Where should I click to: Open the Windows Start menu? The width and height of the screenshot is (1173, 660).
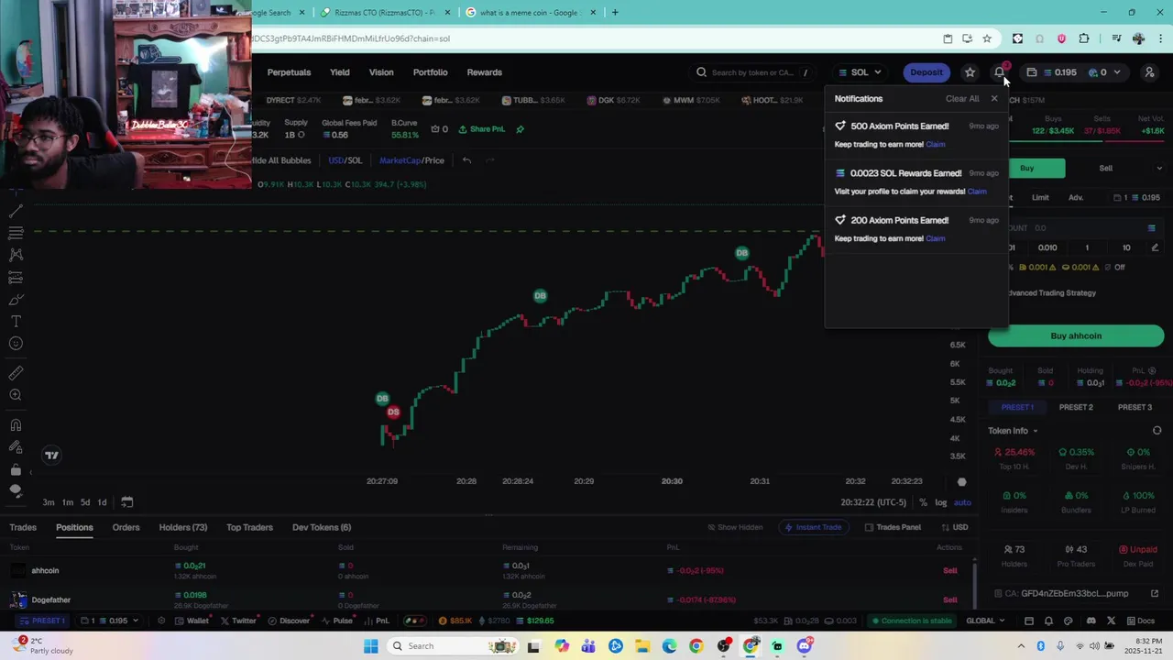click(x=370, y=646)
